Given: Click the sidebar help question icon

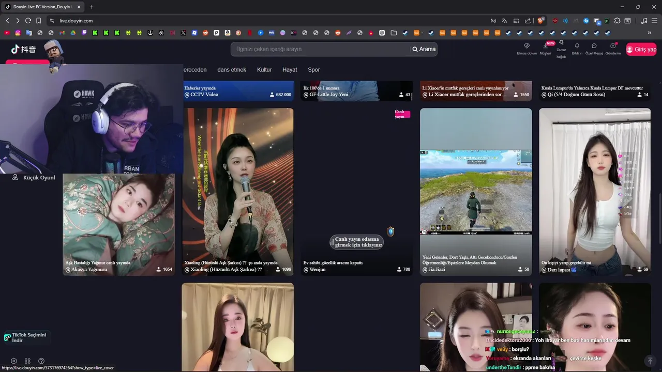Looking at the screenshot, I should coord(41,361).
